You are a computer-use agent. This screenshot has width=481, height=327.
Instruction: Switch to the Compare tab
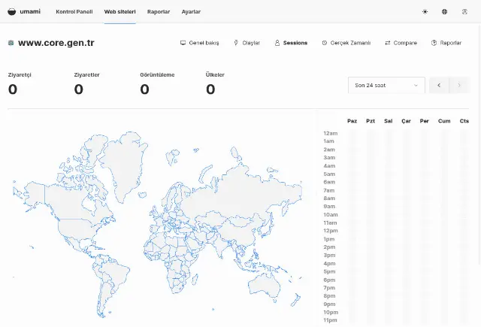pyautogui.click(x=401, y=43)
